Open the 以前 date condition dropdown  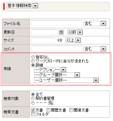pos(75,32)
